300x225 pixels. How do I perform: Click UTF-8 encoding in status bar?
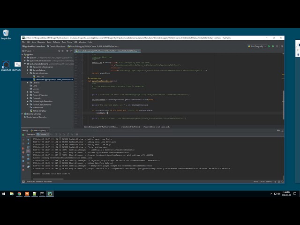(269, 181)
